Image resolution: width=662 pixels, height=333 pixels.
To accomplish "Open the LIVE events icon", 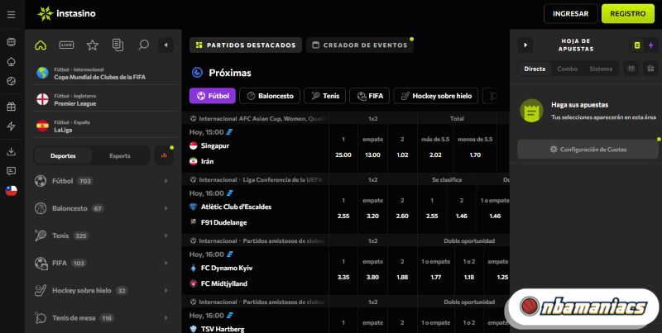I will pos(66,45).
